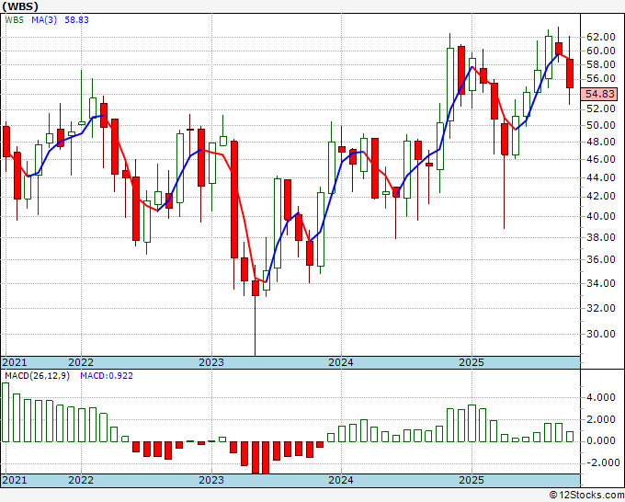Click the 4.000 MACD axis label

tap(601, 397)
